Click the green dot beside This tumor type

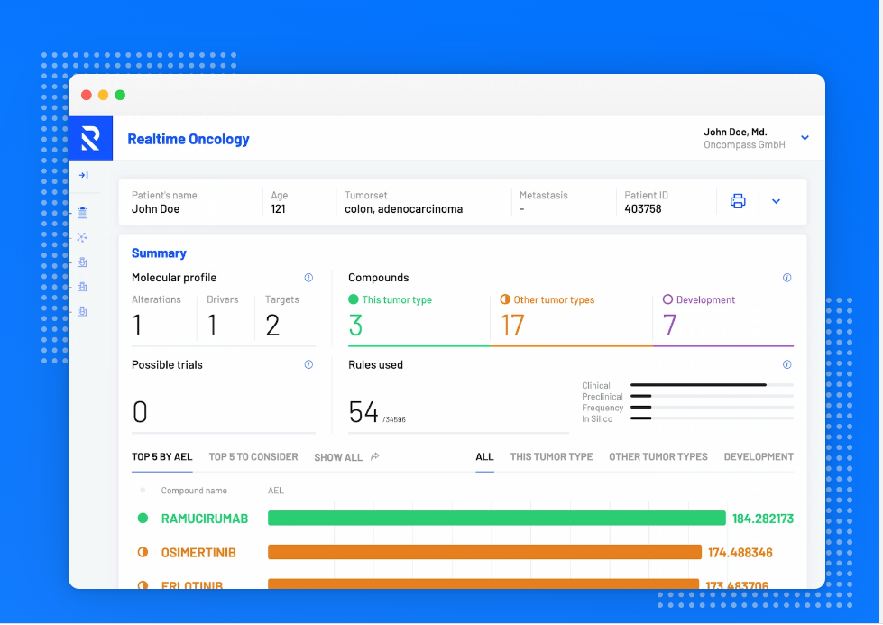pos(353,299)
